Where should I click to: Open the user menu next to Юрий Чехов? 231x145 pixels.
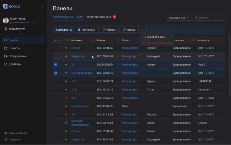pos(43,20)
